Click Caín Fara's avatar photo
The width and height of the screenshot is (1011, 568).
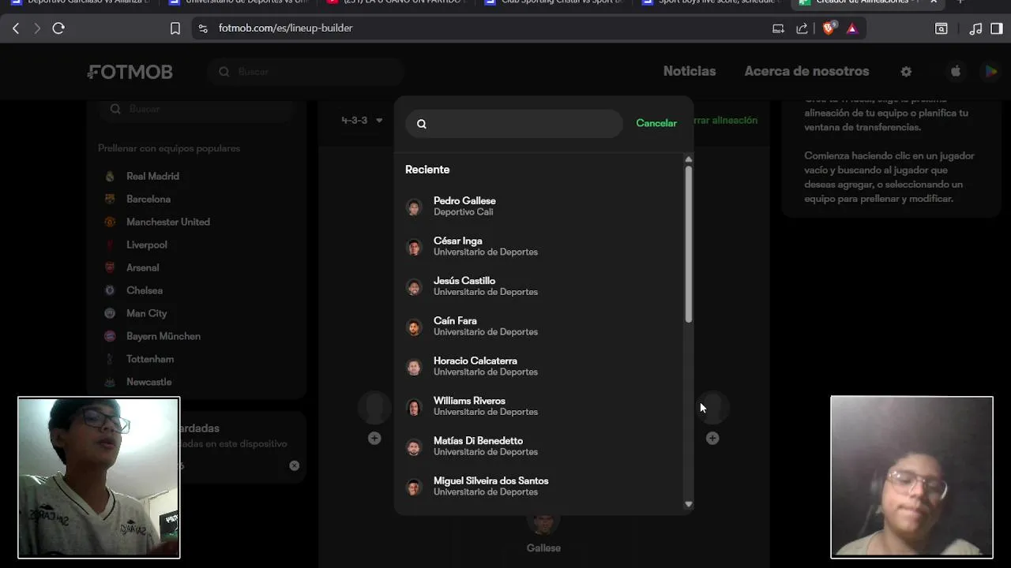[414, 327]
